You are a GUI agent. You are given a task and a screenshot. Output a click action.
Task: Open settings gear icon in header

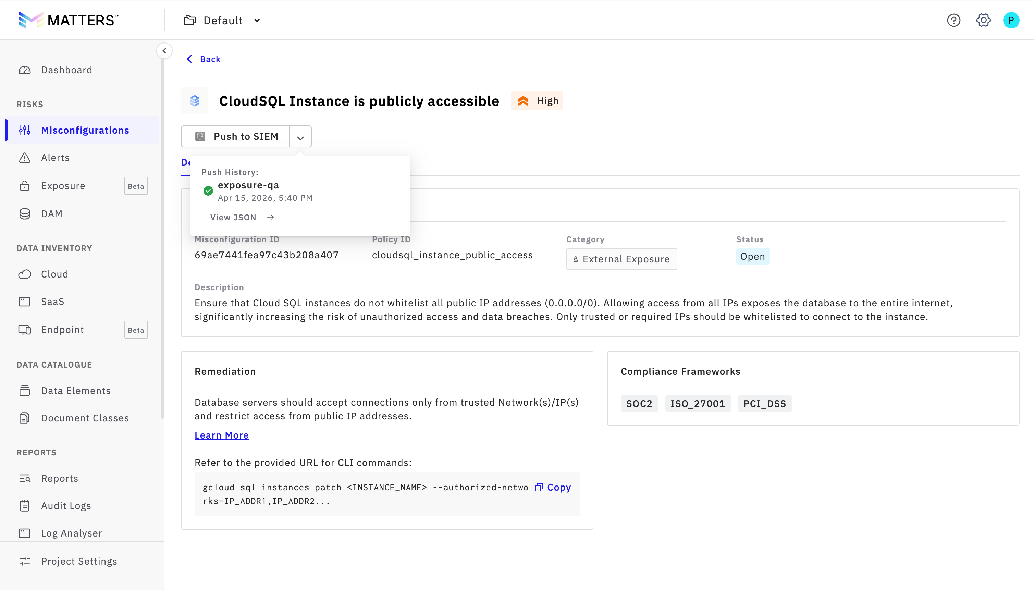(983, 20)
